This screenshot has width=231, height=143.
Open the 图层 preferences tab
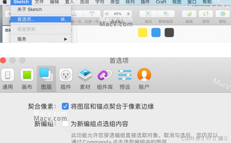tap(46, 79)
